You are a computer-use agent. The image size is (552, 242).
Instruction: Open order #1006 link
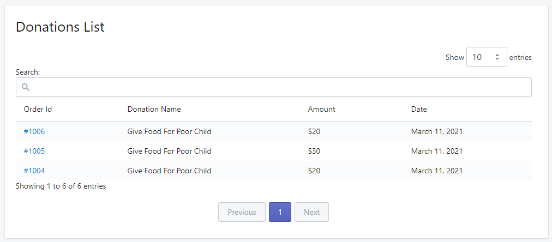click(34, 131)
